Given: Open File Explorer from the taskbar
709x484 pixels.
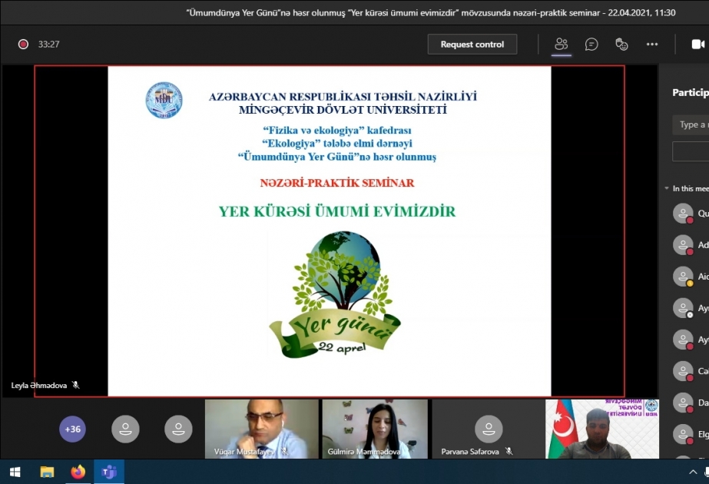Looking at the screenshot, I should pos(47,472).
